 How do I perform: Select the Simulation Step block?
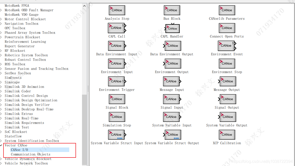[x=117, y=117]
